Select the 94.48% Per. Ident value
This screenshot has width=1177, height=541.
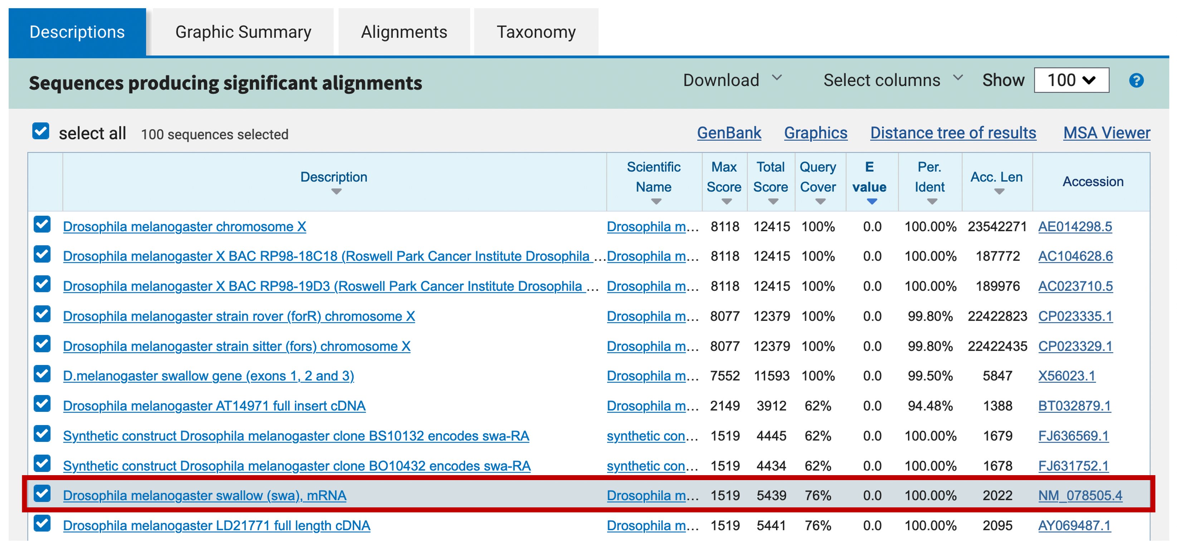click(x=930, y=406)
